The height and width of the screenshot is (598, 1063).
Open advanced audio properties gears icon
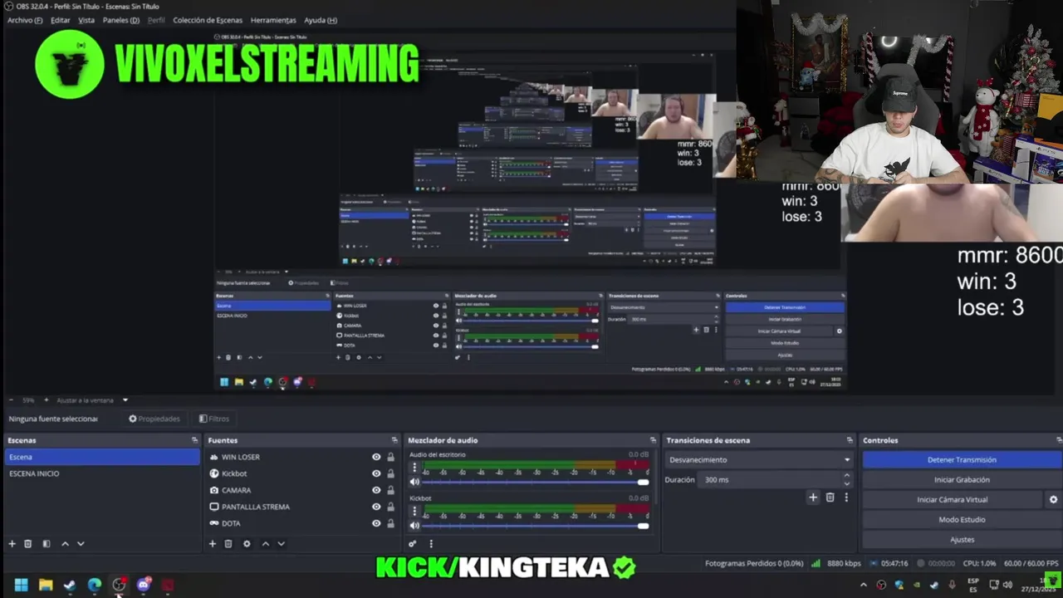point(412,544)
